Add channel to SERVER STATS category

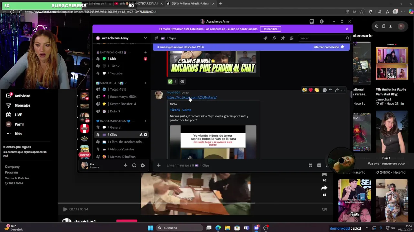[145, 83]
